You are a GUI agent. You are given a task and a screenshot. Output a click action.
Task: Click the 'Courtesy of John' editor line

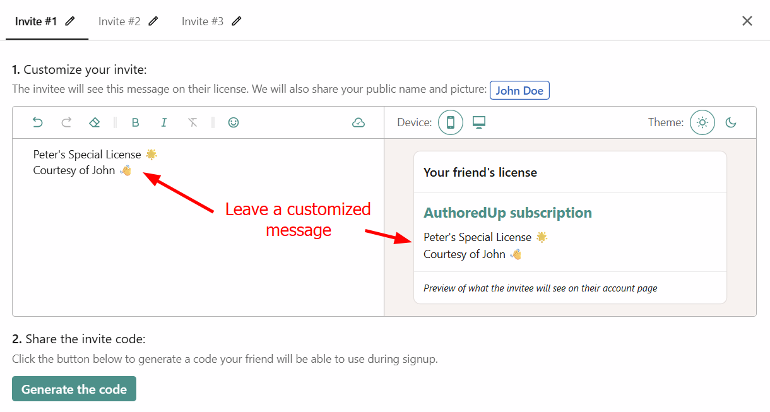point(82,170)
